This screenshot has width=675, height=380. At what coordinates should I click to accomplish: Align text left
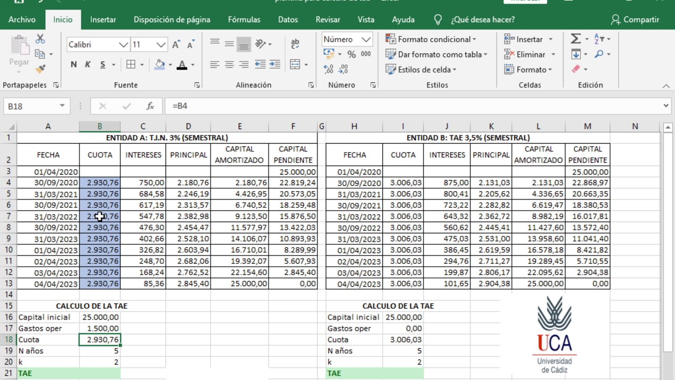click(x=215, y=64)
